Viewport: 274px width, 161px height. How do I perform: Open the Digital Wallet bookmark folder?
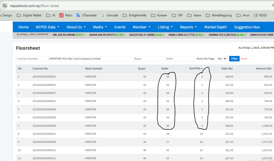[29, 15]
